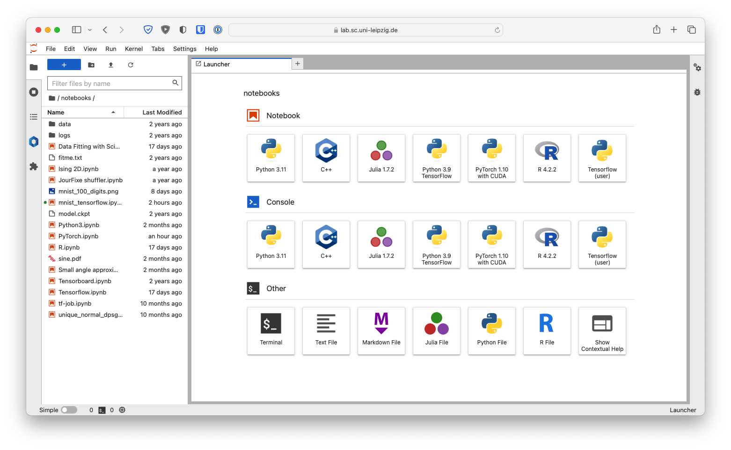Start a C++ console
The image size is (731, 450).
point(326,244)
